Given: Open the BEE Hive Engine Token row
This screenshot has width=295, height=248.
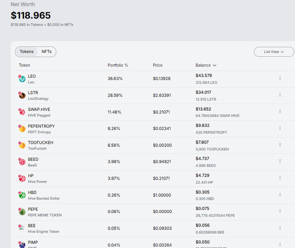Looking at the screenshot, I should click(x=154, y=229).
